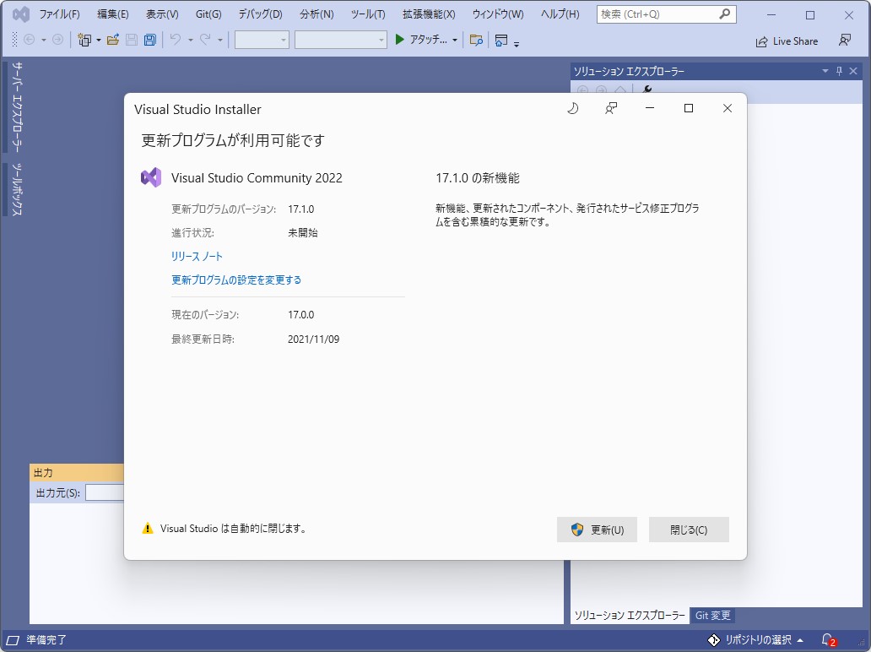871x652 pixels.
Task: Switch to the Git 変更 tab
Action: click(x=713, y=616)
